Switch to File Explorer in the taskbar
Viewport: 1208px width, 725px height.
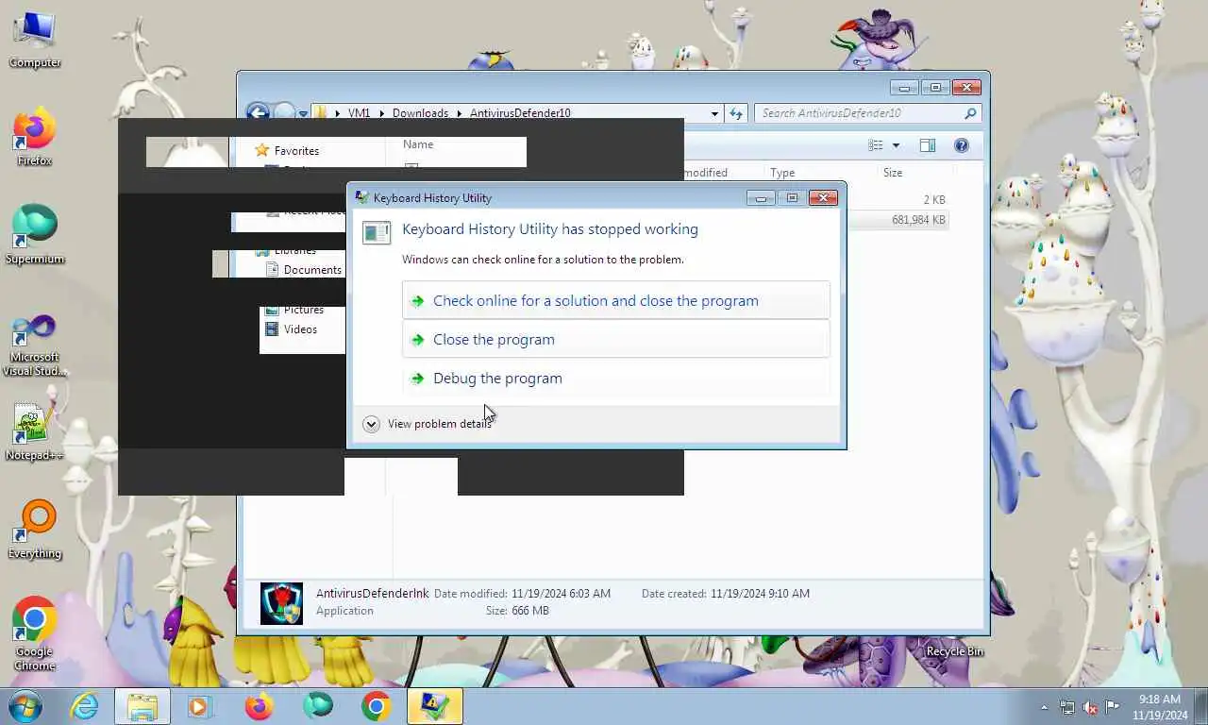point(143,706)
